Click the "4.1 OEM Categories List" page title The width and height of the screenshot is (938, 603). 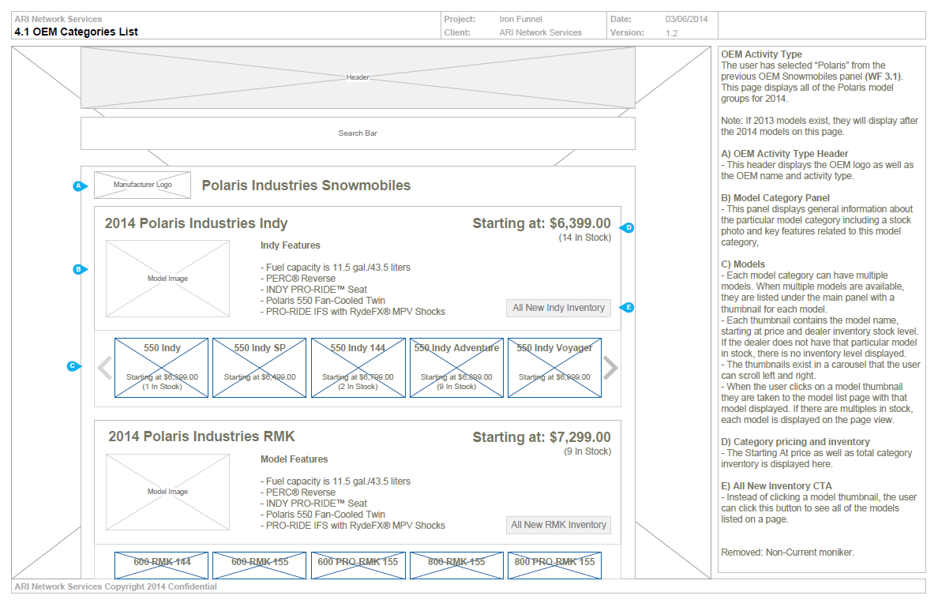(76, 32)
